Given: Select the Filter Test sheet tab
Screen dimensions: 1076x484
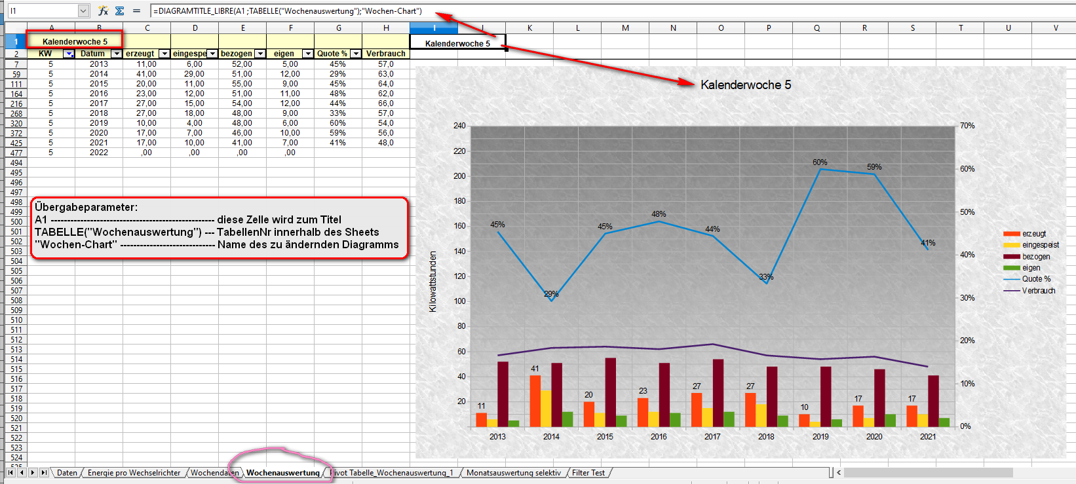Looking at the screenshot, I should coord(588,472).
